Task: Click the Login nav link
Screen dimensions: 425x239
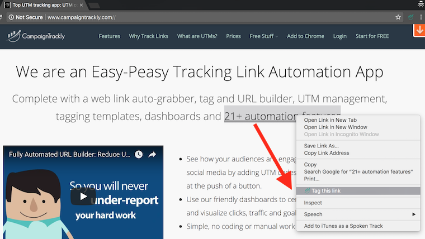Action: (x=340, y=36)
